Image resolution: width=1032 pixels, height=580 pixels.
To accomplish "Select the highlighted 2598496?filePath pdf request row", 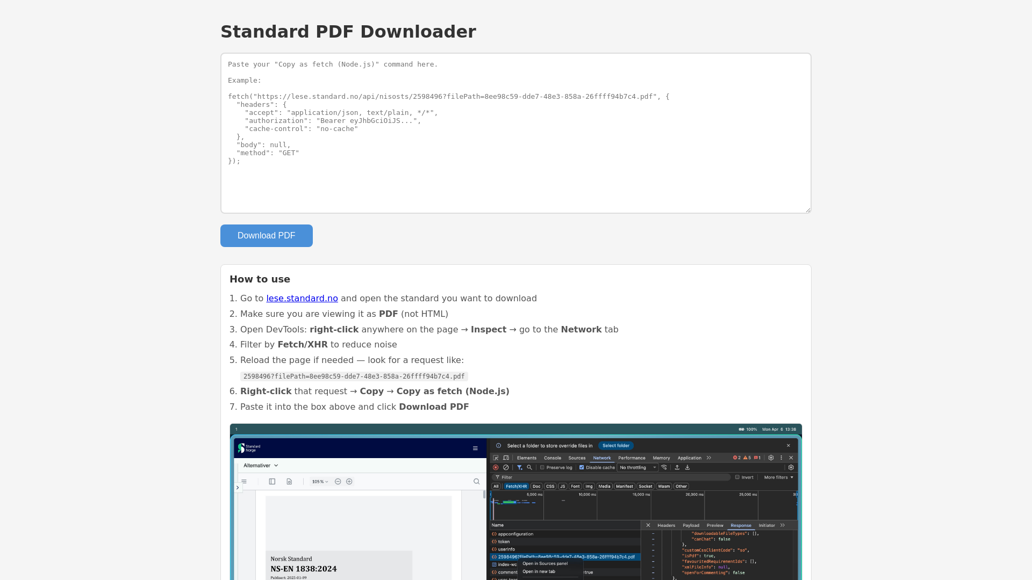I will click(x=565, y=557).
